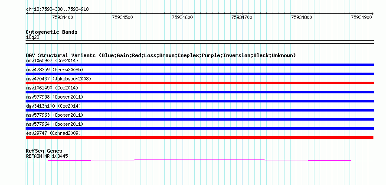Click the blue bar for nsv577964
Viewport: 386px width, 185px height.
coord(200,128)
